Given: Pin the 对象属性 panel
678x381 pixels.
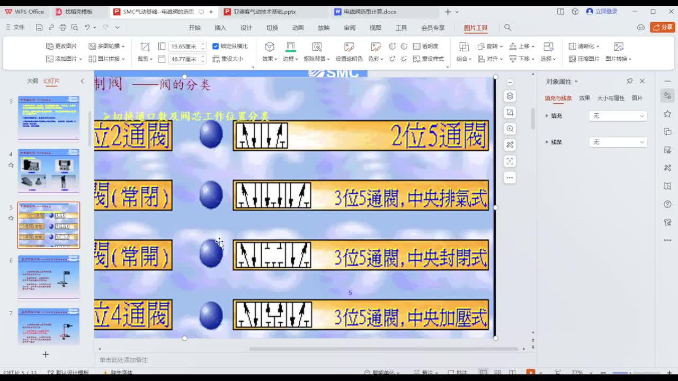Looking at the screenshot, I should (x=630, y=81).
